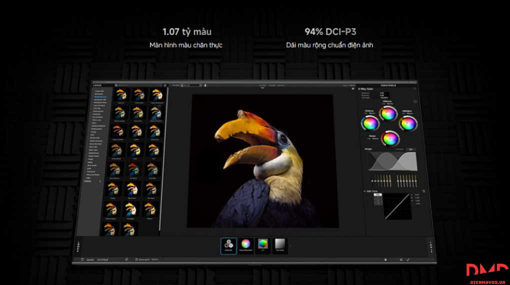Screen dimensions: 510x285
Task: Click the view icon beside the Looks search box
Action: click(165, 85)
